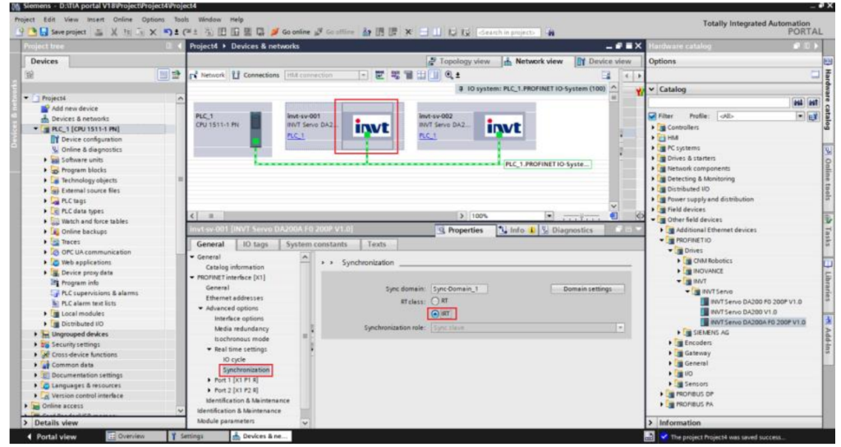The image size is (841, 447).
Task: Click the PLC_1 link under invt-sv-001
Action: pos(296,136)
